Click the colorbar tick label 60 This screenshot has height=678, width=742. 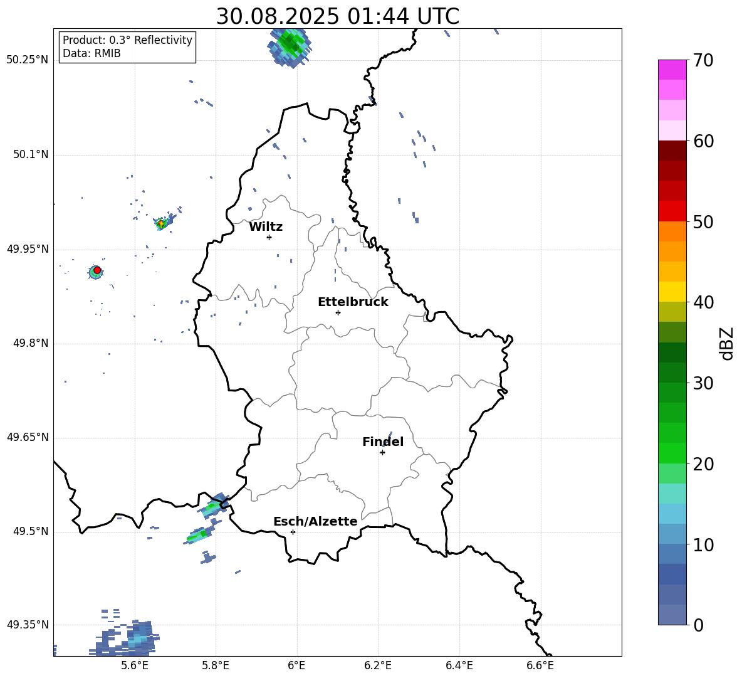(x=703, y=141)
